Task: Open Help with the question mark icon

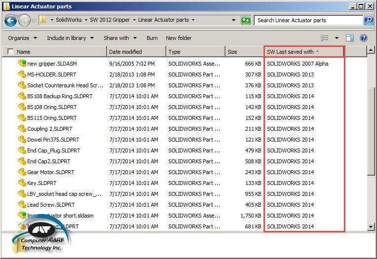Action: [x=364, y=38]
